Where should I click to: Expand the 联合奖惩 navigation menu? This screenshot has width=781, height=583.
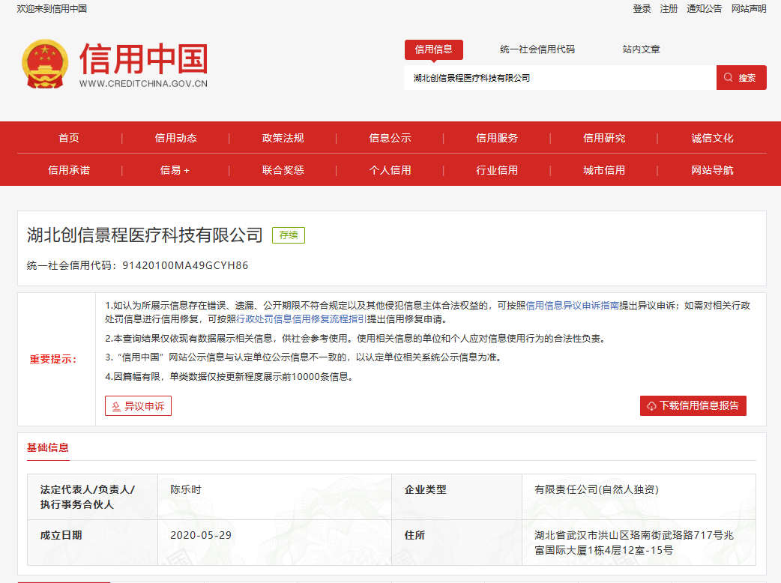(x=283, y=170)
